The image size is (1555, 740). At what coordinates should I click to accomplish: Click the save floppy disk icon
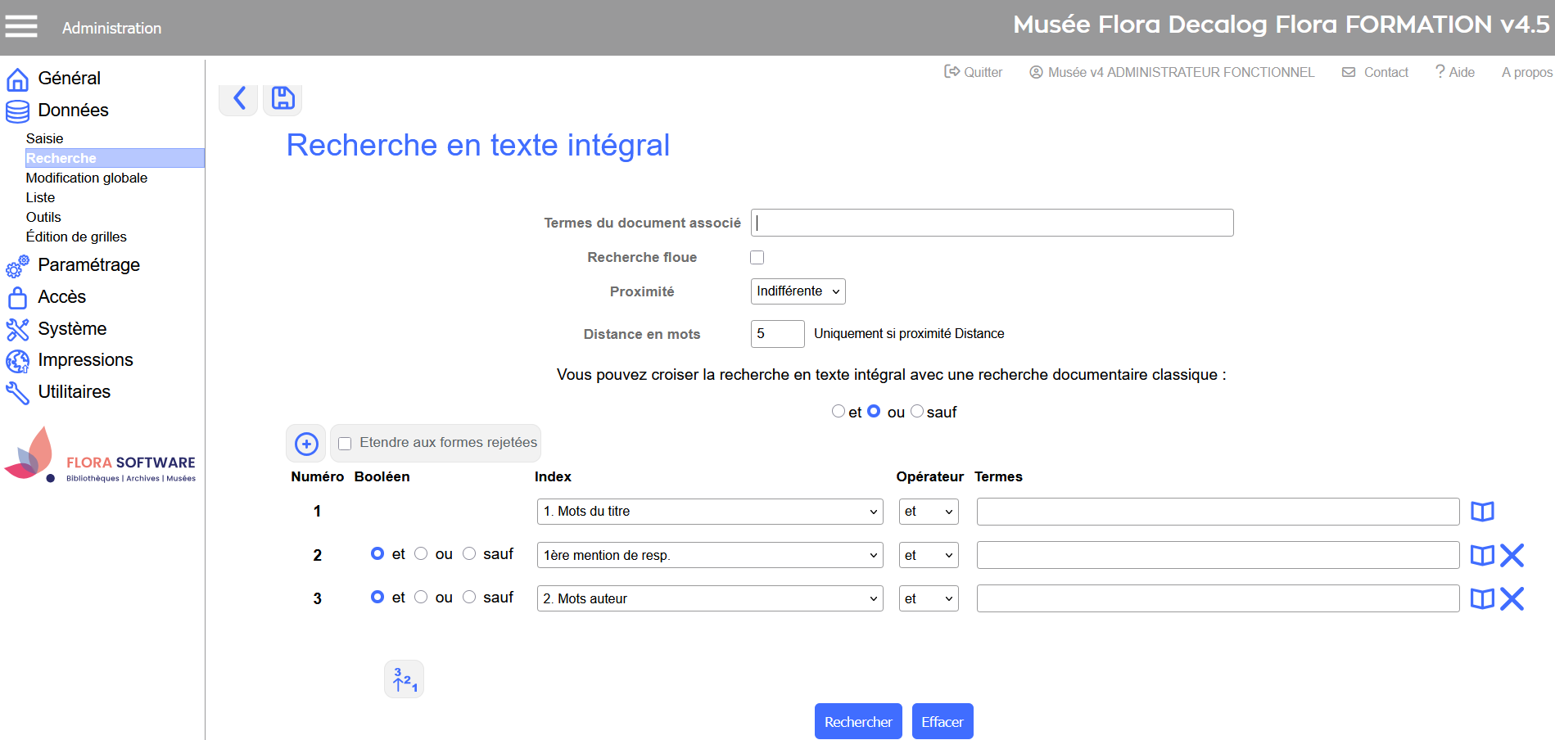[x=283, y=99]
